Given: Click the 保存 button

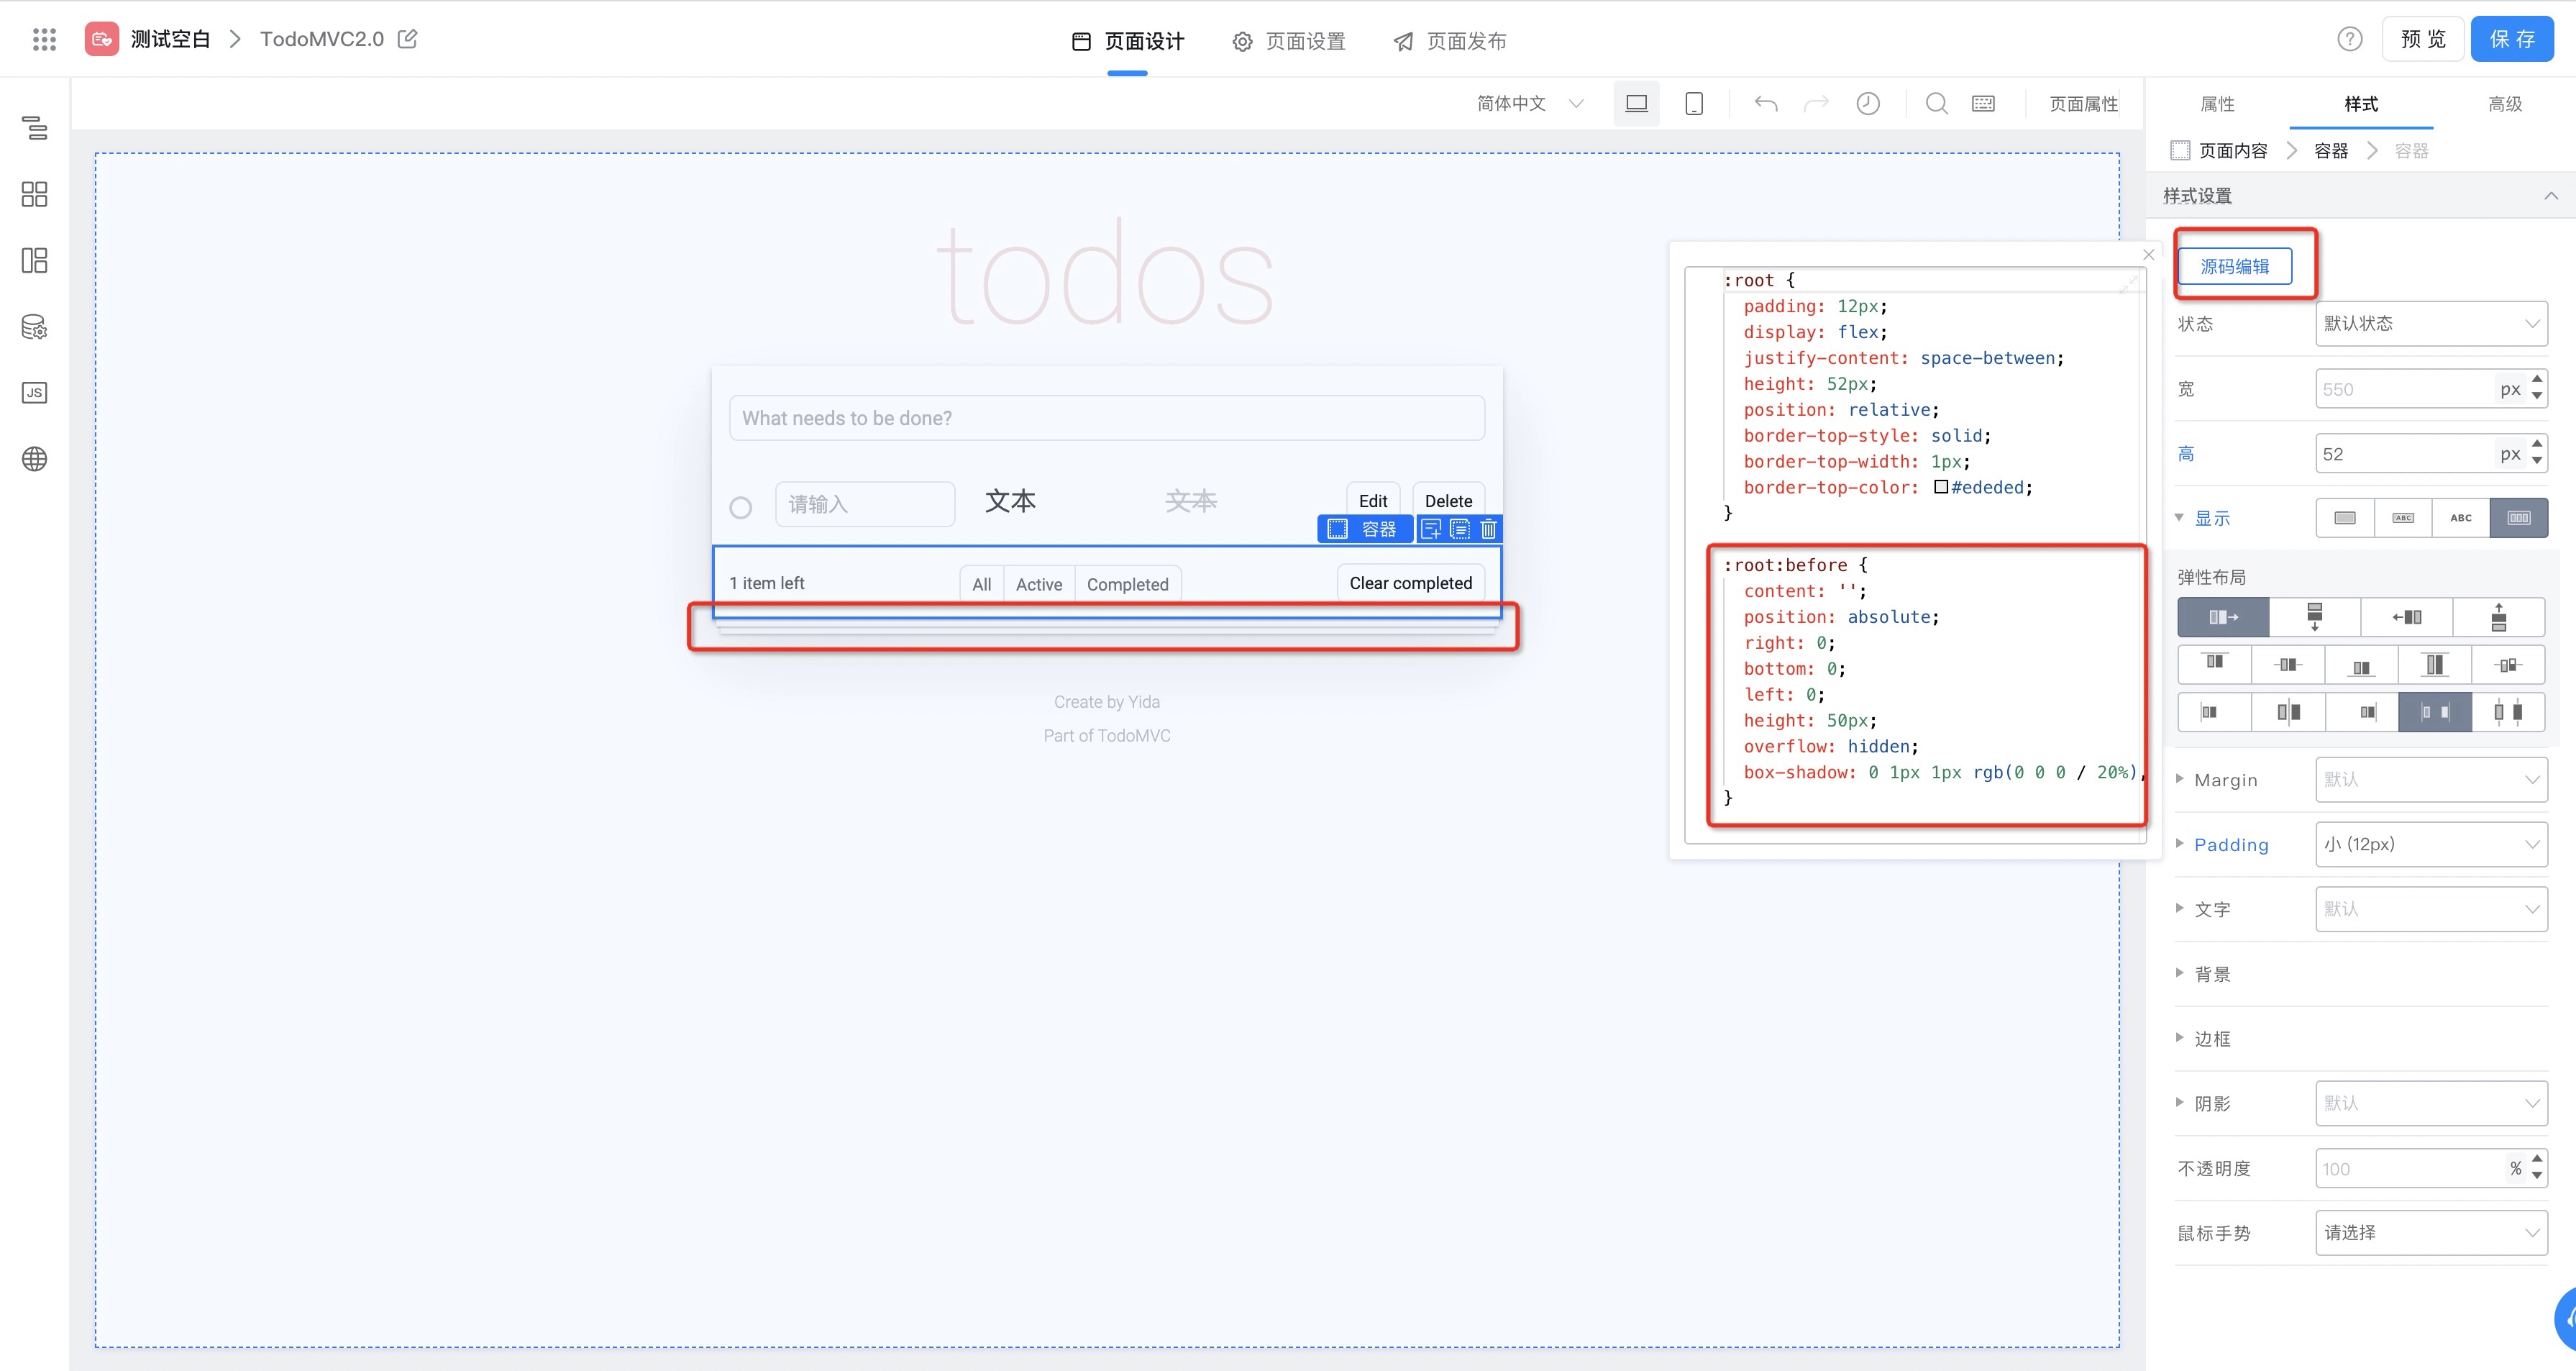Looking at the screenshot, I should tap(2512, 39).
